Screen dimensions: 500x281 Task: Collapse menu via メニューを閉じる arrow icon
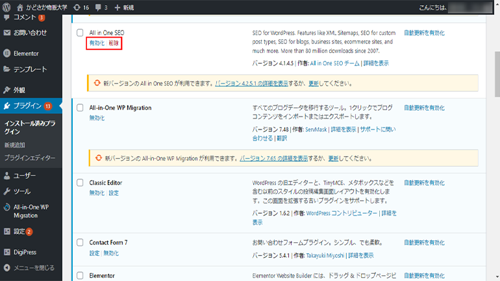[x=6, y=267]
